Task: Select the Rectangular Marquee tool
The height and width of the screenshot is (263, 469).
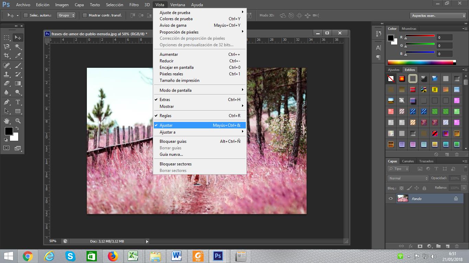Action: (x=7, y=37)
